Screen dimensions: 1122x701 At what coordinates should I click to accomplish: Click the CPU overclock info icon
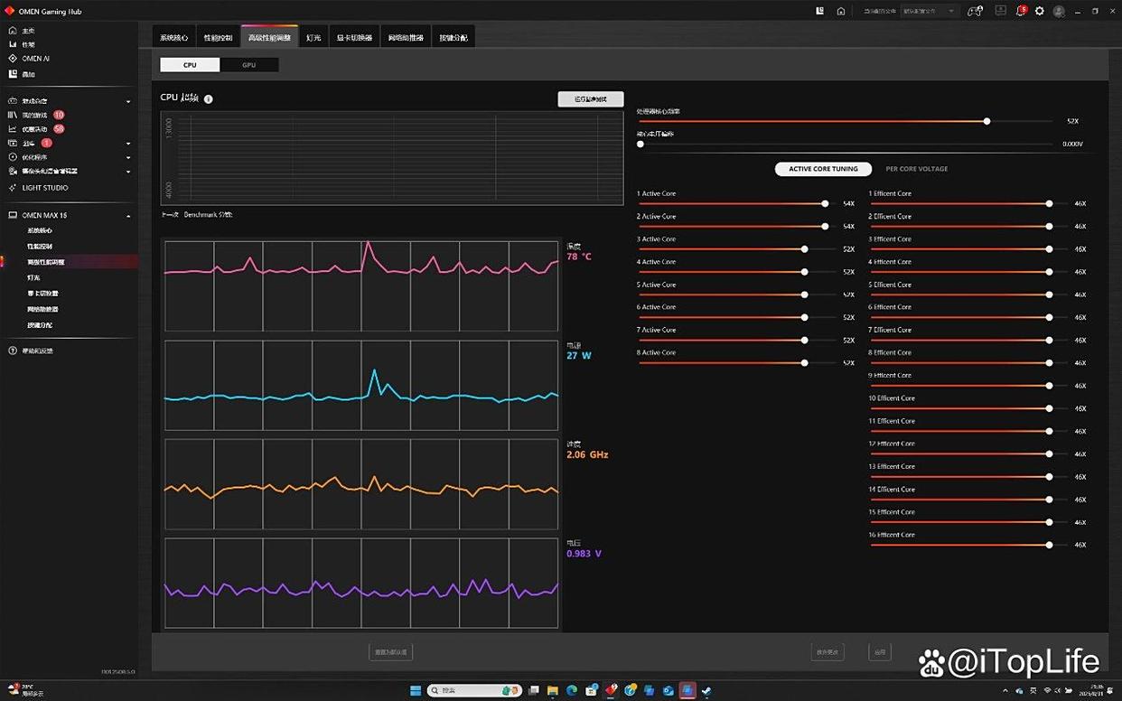pyautogui.click(x=209, y=98)
